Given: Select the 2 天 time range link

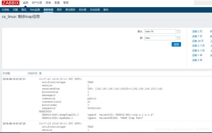Looking at the screenshot, I should point(197,32).
